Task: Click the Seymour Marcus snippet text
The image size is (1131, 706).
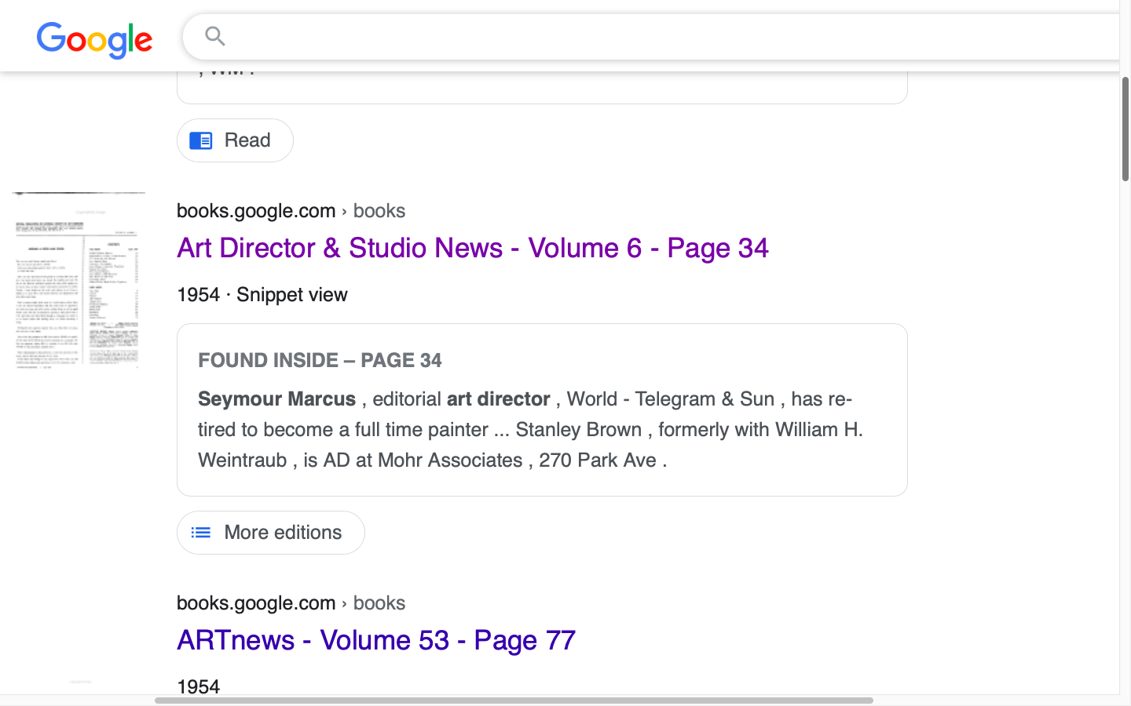Action: point(531,429)
